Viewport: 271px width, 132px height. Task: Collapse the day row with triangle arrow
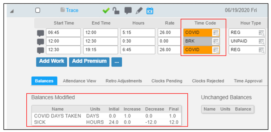[x=12, y=11]
